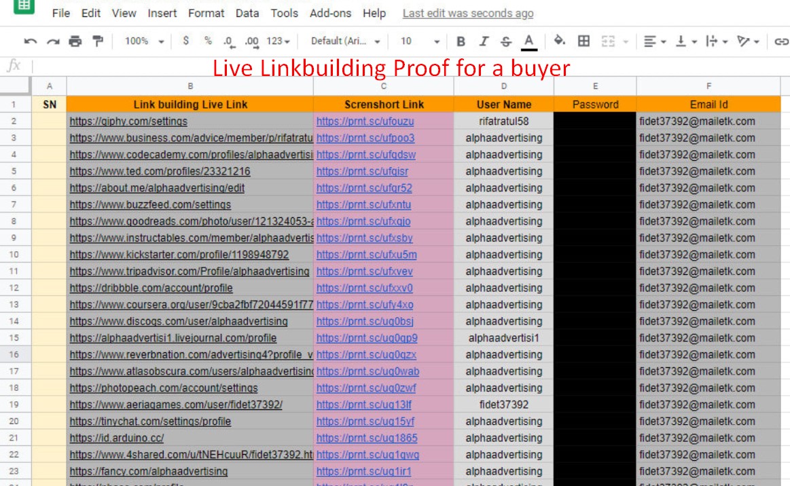Open the Default font family dropdown
790x486 pixels.
(x=345, y=41)
